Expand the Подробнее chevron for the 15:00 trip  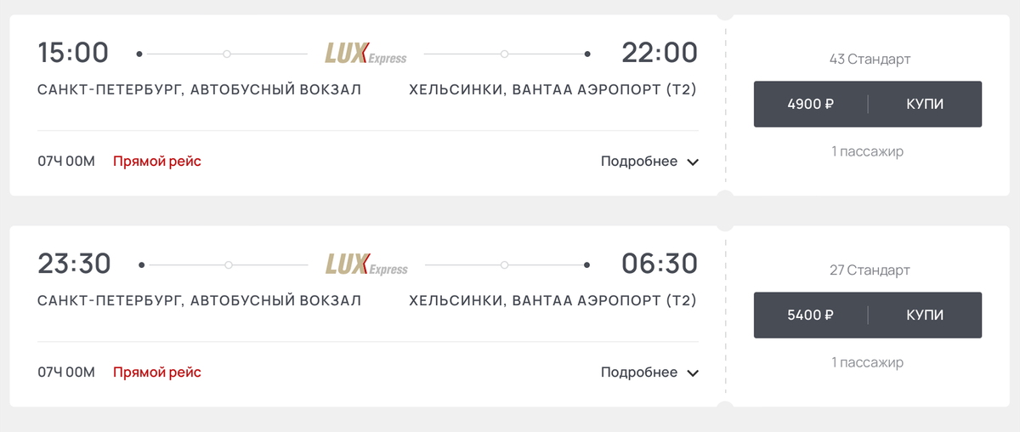[693, 162]
